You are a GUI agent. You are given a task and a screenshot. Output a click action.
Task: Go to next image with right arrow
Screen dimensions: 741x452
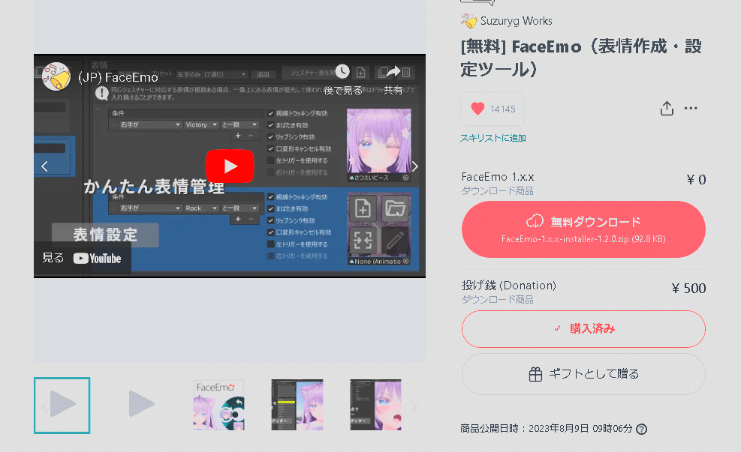414,166
